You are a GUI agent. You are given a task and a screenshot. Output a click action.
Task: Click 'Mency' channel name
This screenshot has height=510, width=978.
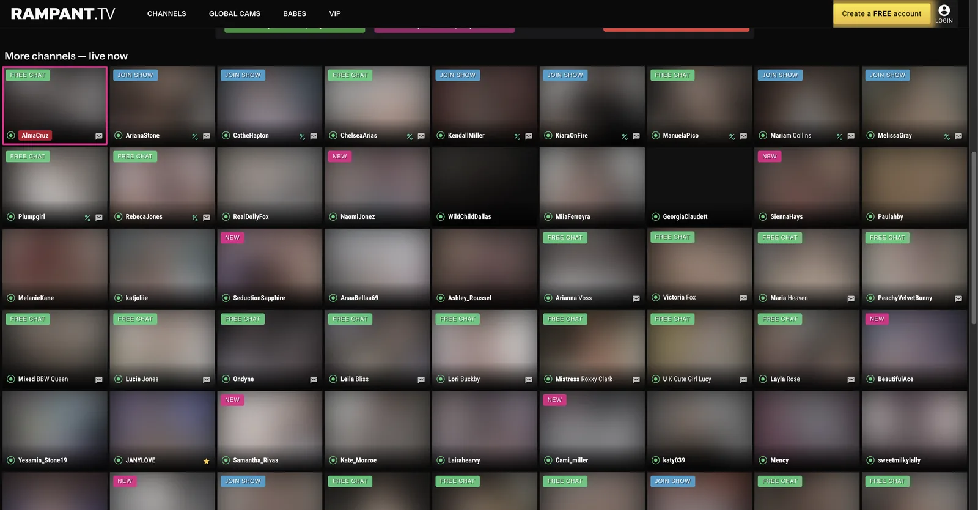(x=779, y=460)
